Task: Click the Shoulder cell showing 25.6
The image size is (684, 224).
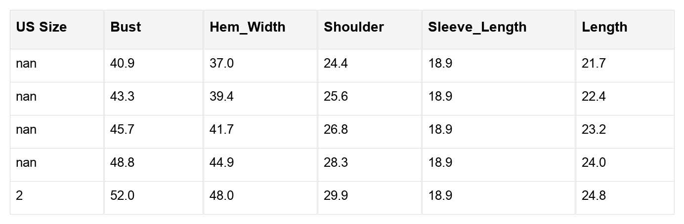Action: tap(336, 97)
